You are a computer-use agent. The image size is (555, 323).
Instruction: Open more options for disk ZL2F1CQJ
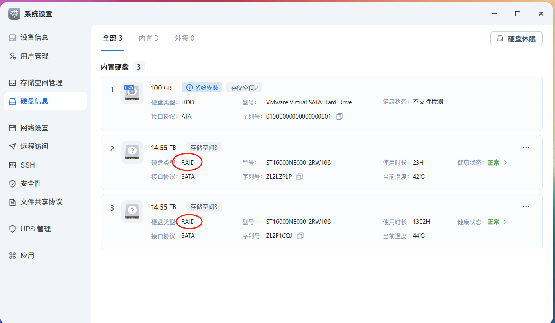[526, 206]
